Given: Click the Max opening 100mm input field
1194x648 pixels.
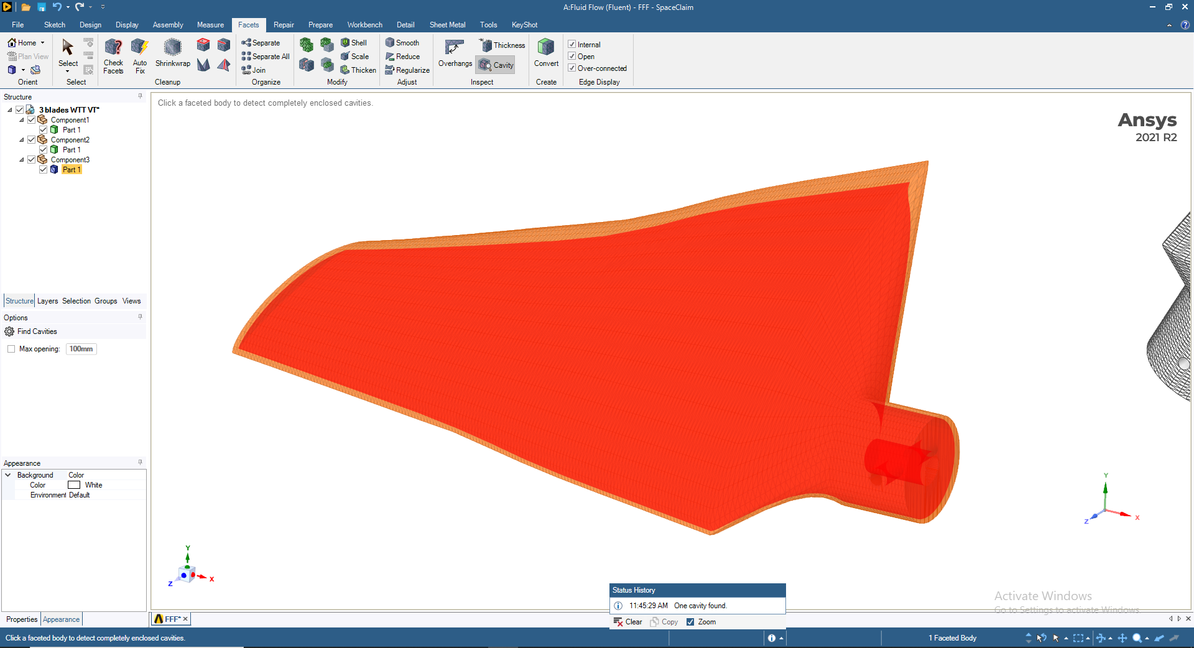Looking at the screenshot, I should pos(81,349).
